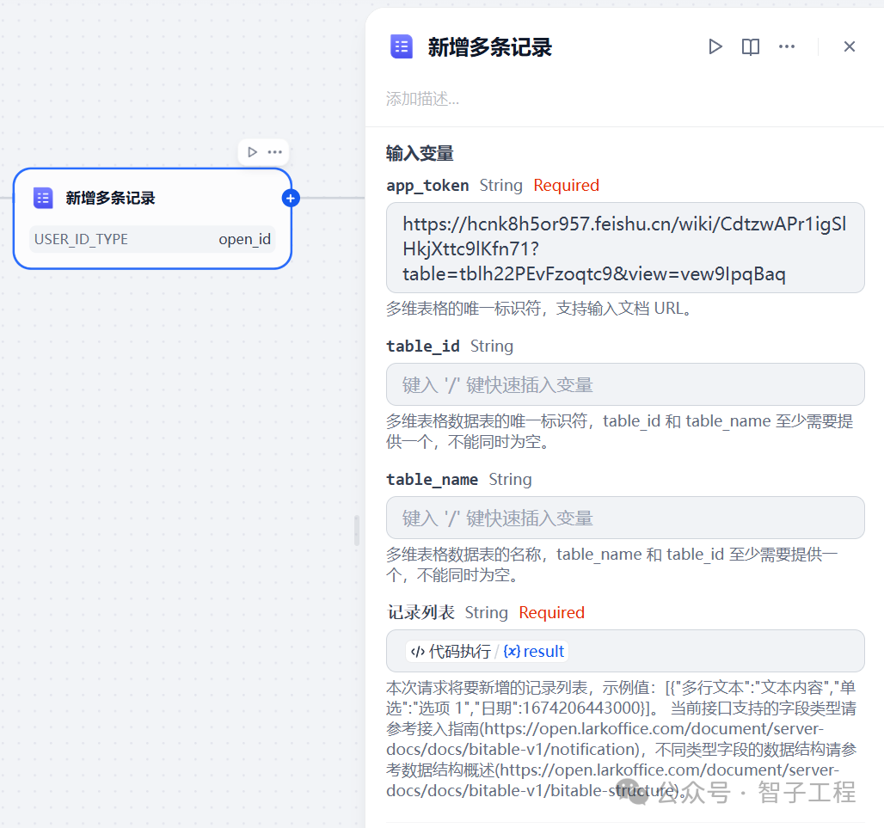The image size is (884, 828).
Task: Click the 新增多条记录 icon in panel header
Action: [x=402, y=46]
